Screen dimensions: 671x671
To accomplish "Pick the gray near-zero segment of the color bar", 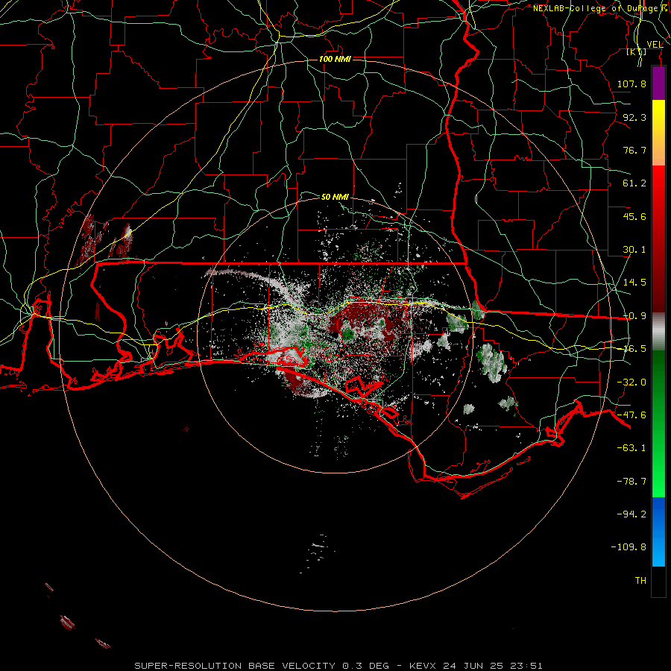I will 658,331.
